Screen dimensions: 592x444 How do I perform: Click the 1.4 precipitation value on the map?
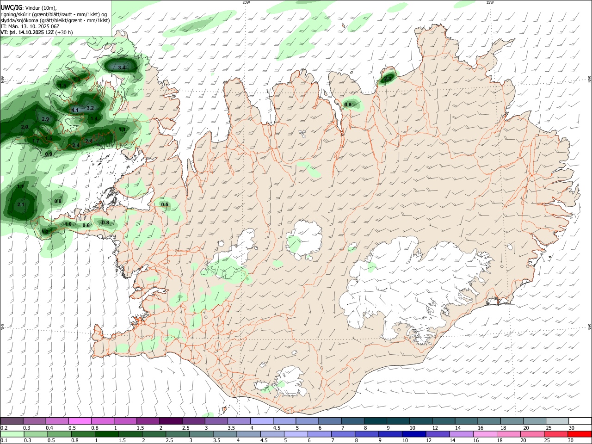pyautogui.click(x=94, y=118)
